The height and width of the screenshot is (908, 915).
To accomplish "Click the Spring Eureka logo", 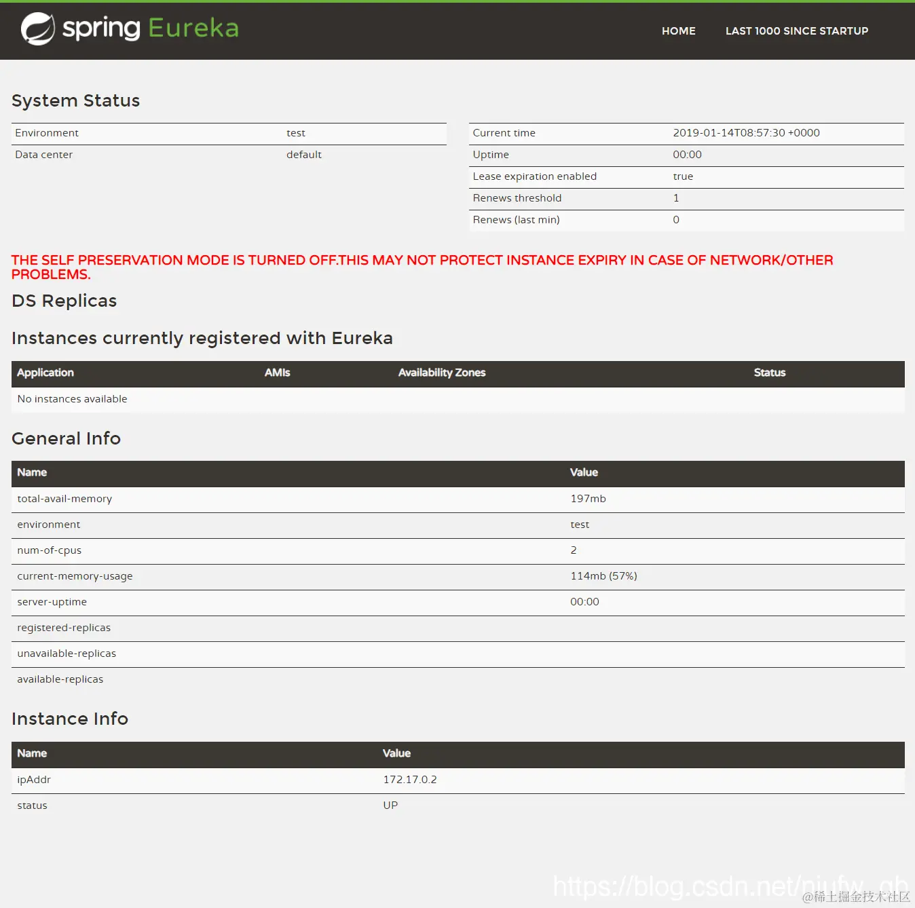I will pyautogui.click(x=130, y=29).
